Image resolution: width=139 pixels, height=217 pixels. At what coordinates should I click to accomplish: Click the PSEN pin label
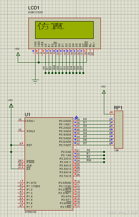[31, 162]
